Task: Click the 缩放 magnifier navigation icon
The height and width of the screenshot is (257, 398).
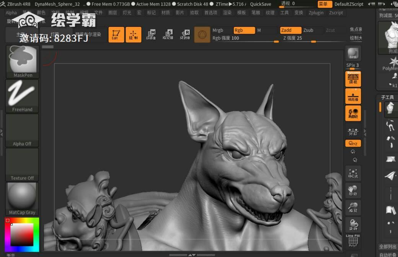Action: (353, 208)
